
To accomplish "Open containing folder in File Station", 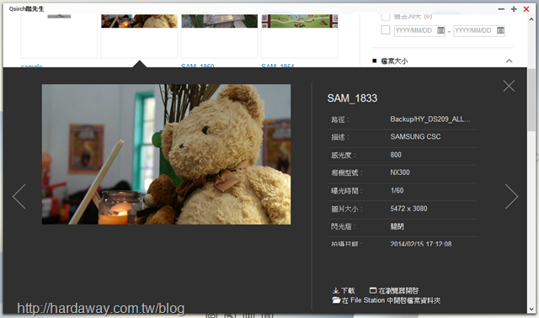I will coord(387,300).
